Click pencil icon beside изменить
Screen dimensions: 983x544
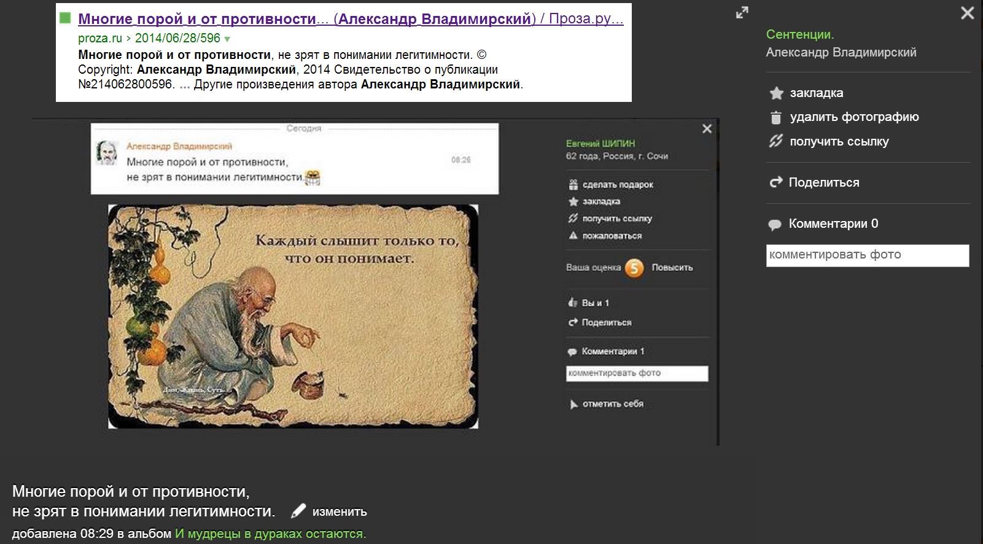coord(298,511)
